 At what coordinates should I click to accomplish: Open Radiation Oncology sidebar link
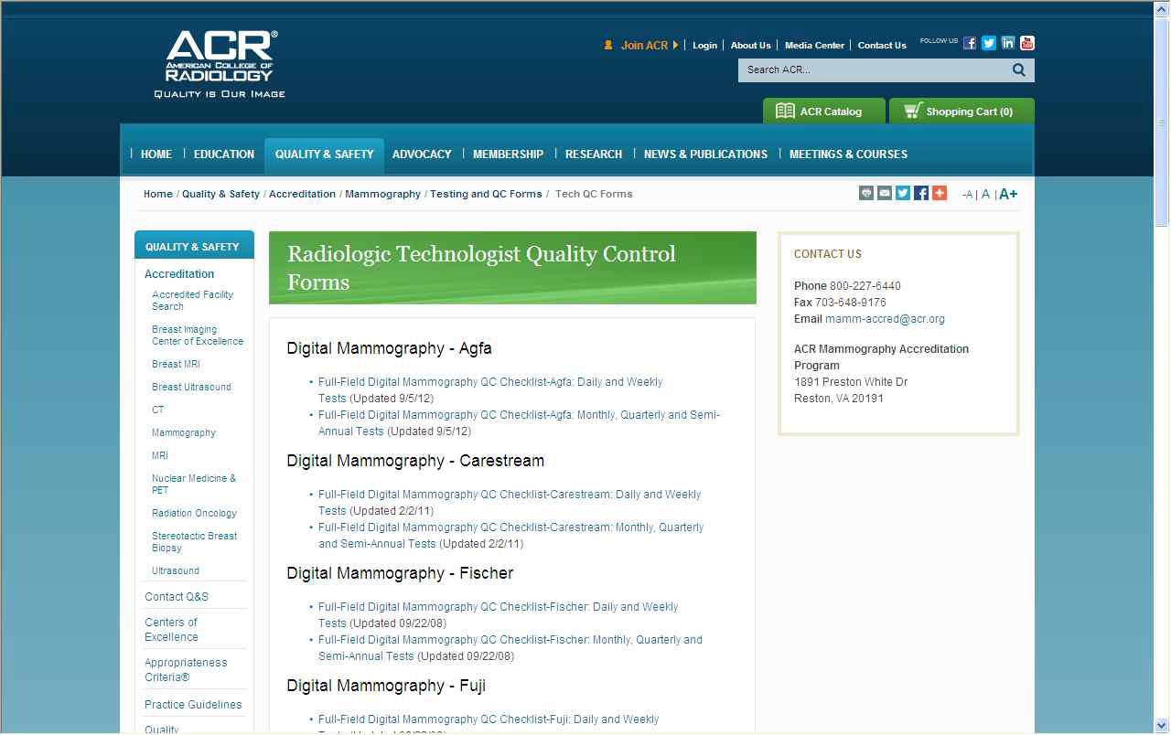click(194, 513)
